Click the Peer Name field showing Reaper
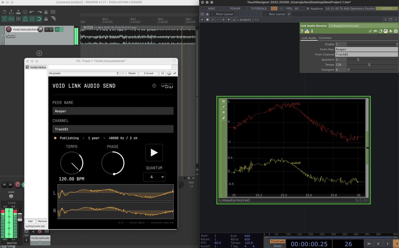The width and height of the screenshot is (399, 248). 113,111
